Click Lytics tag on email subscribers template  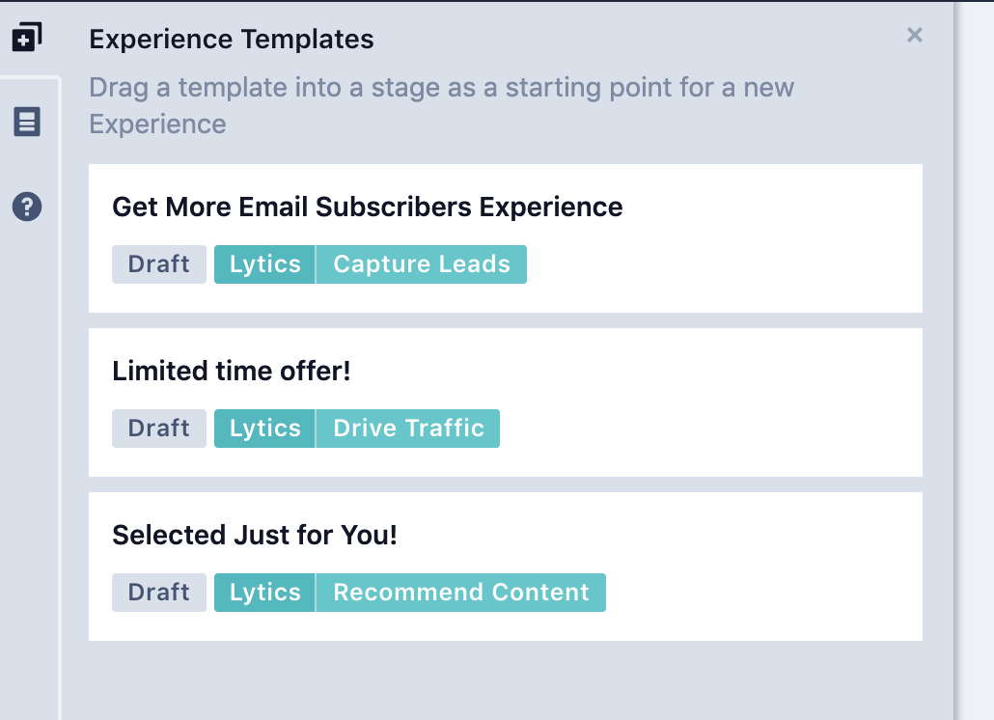coord(264,264)
